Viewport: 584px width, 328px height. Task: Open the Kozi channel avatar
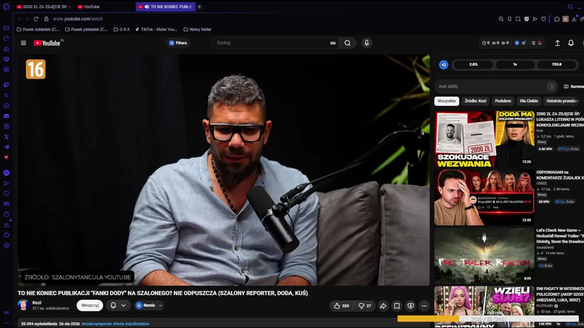pos(23,305)
